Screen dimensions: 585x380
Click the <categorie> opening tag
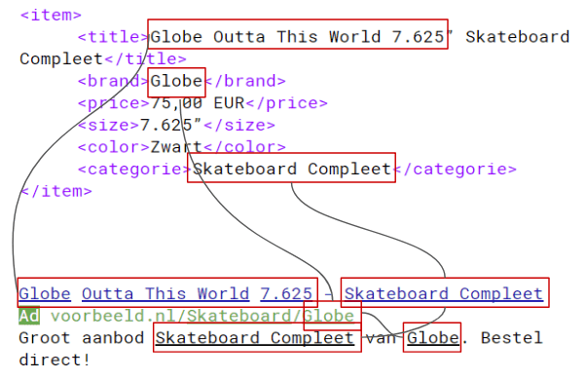(134, 170)
